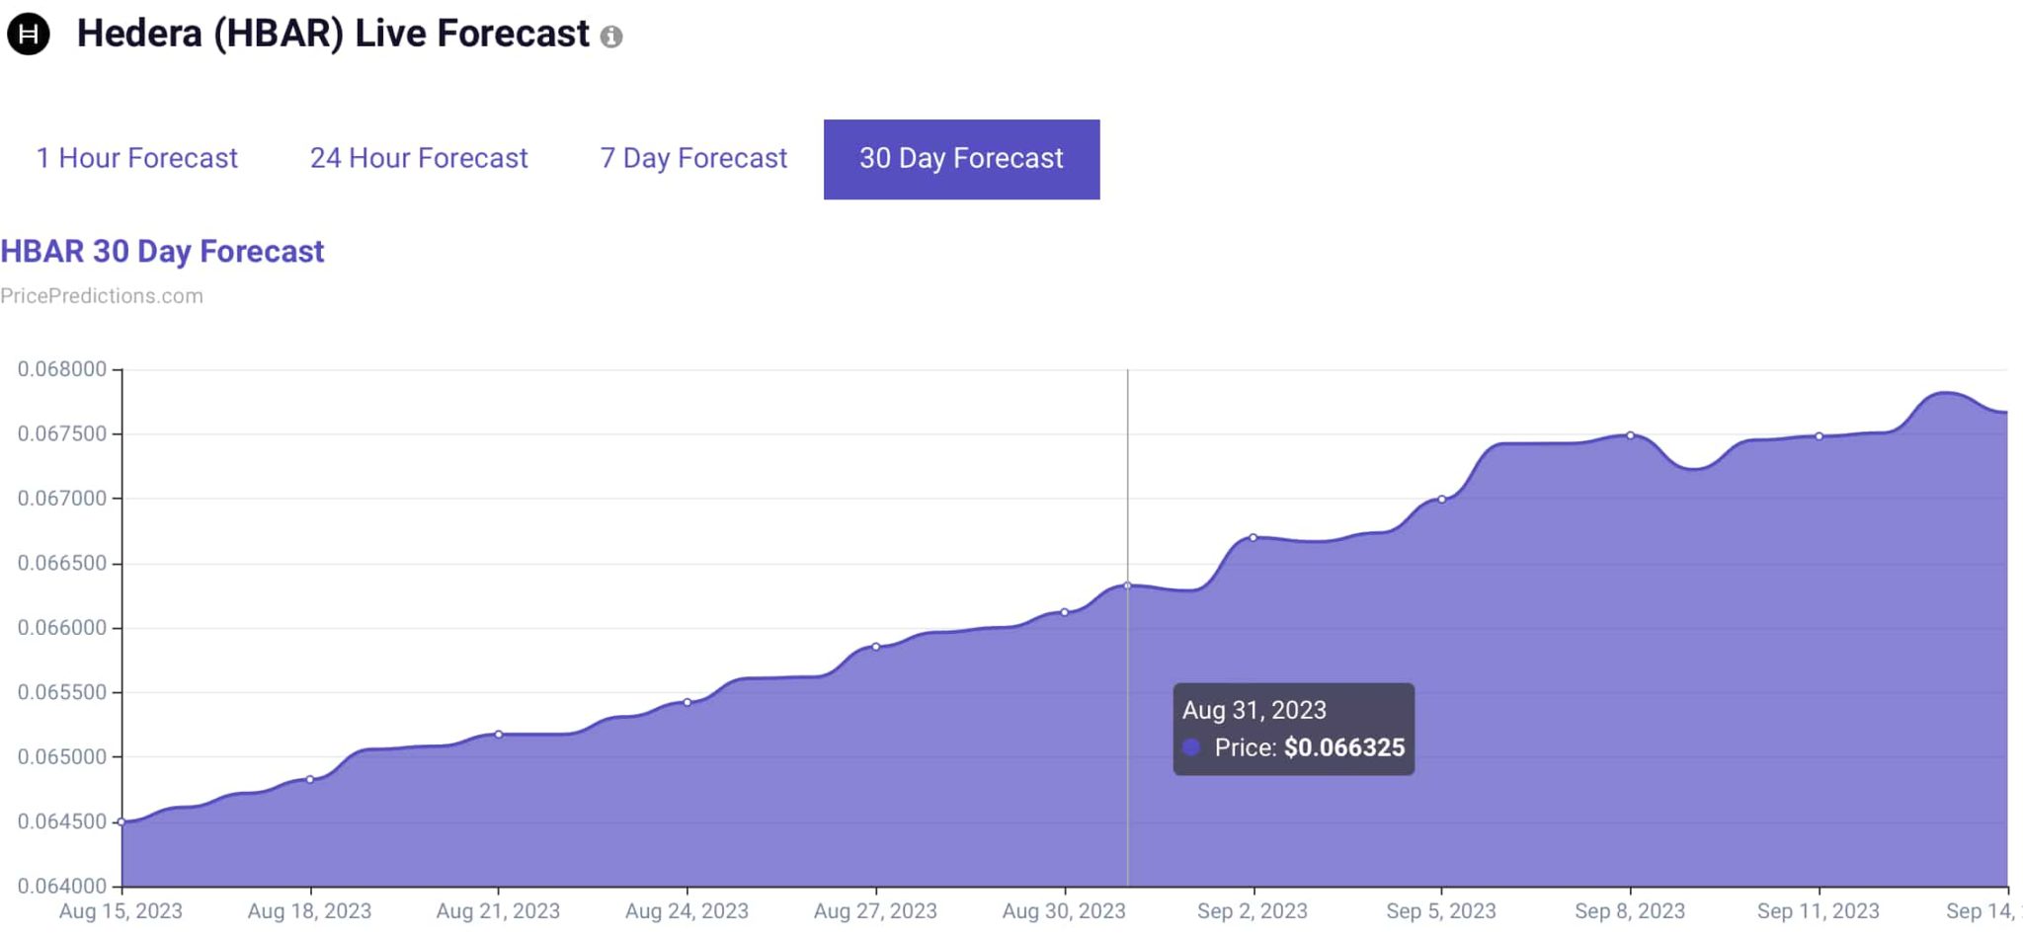The image size is (2023, 937).
Task: Select the Aug 21 data point marker
Action: tap(499, 734)
